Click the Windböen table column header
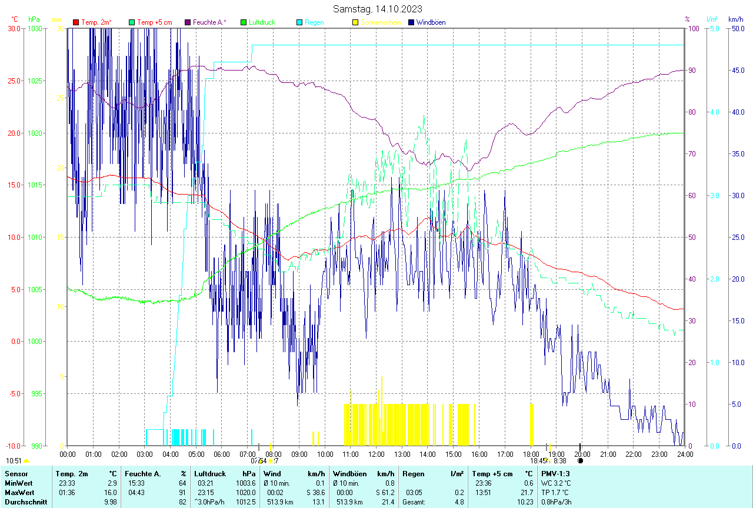 [349, 473]
